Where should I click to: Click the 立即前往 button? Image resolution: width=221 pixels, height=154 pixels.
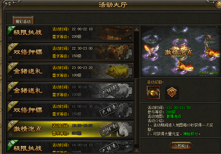pos(181,146)
